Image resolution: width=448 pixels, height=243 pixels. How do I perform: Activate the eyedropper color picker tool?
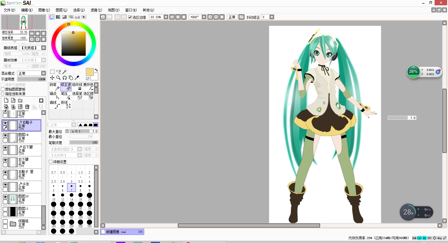coord(77,78)
